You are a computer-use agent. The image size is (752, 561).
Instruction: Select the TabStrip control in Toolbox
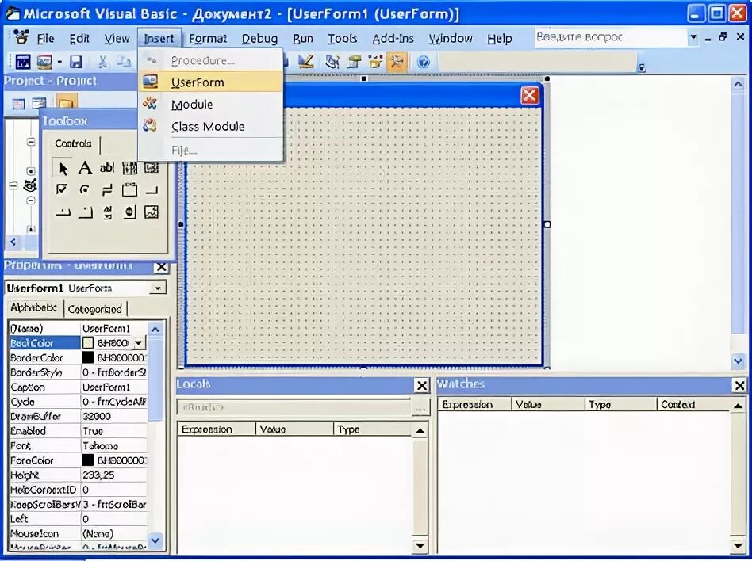click(x=63, y=212)
